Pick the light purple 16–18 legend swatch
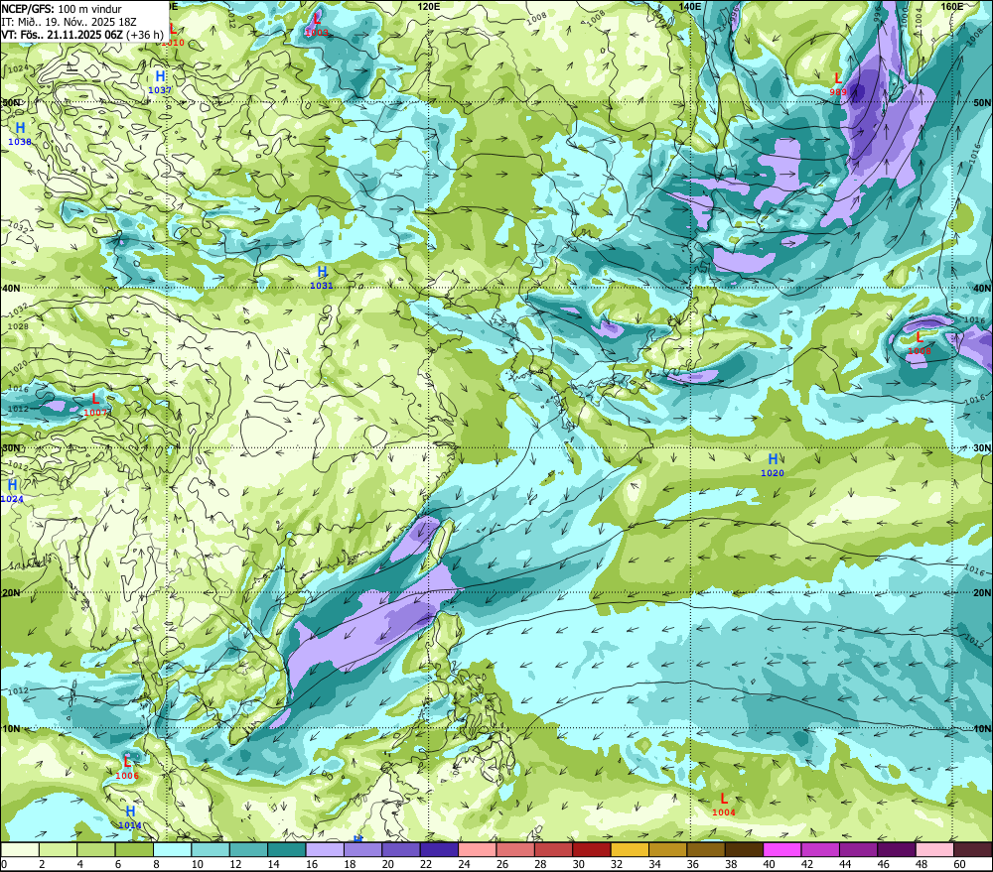This screenshot has width=993, height=872. 325,849
